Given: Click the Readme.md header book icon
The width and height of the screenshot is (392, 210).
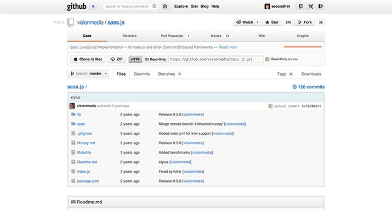Looking at the screenshot, I should (x=73, y=201).
